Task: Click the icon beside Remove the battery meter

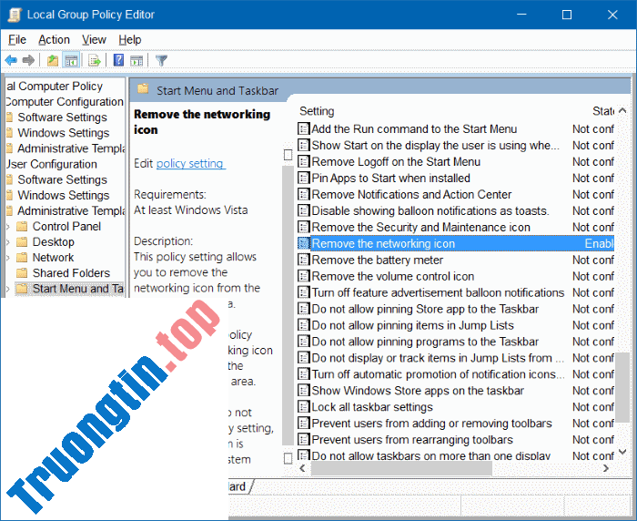Action: pyautogui.click(x=303, y=260)
